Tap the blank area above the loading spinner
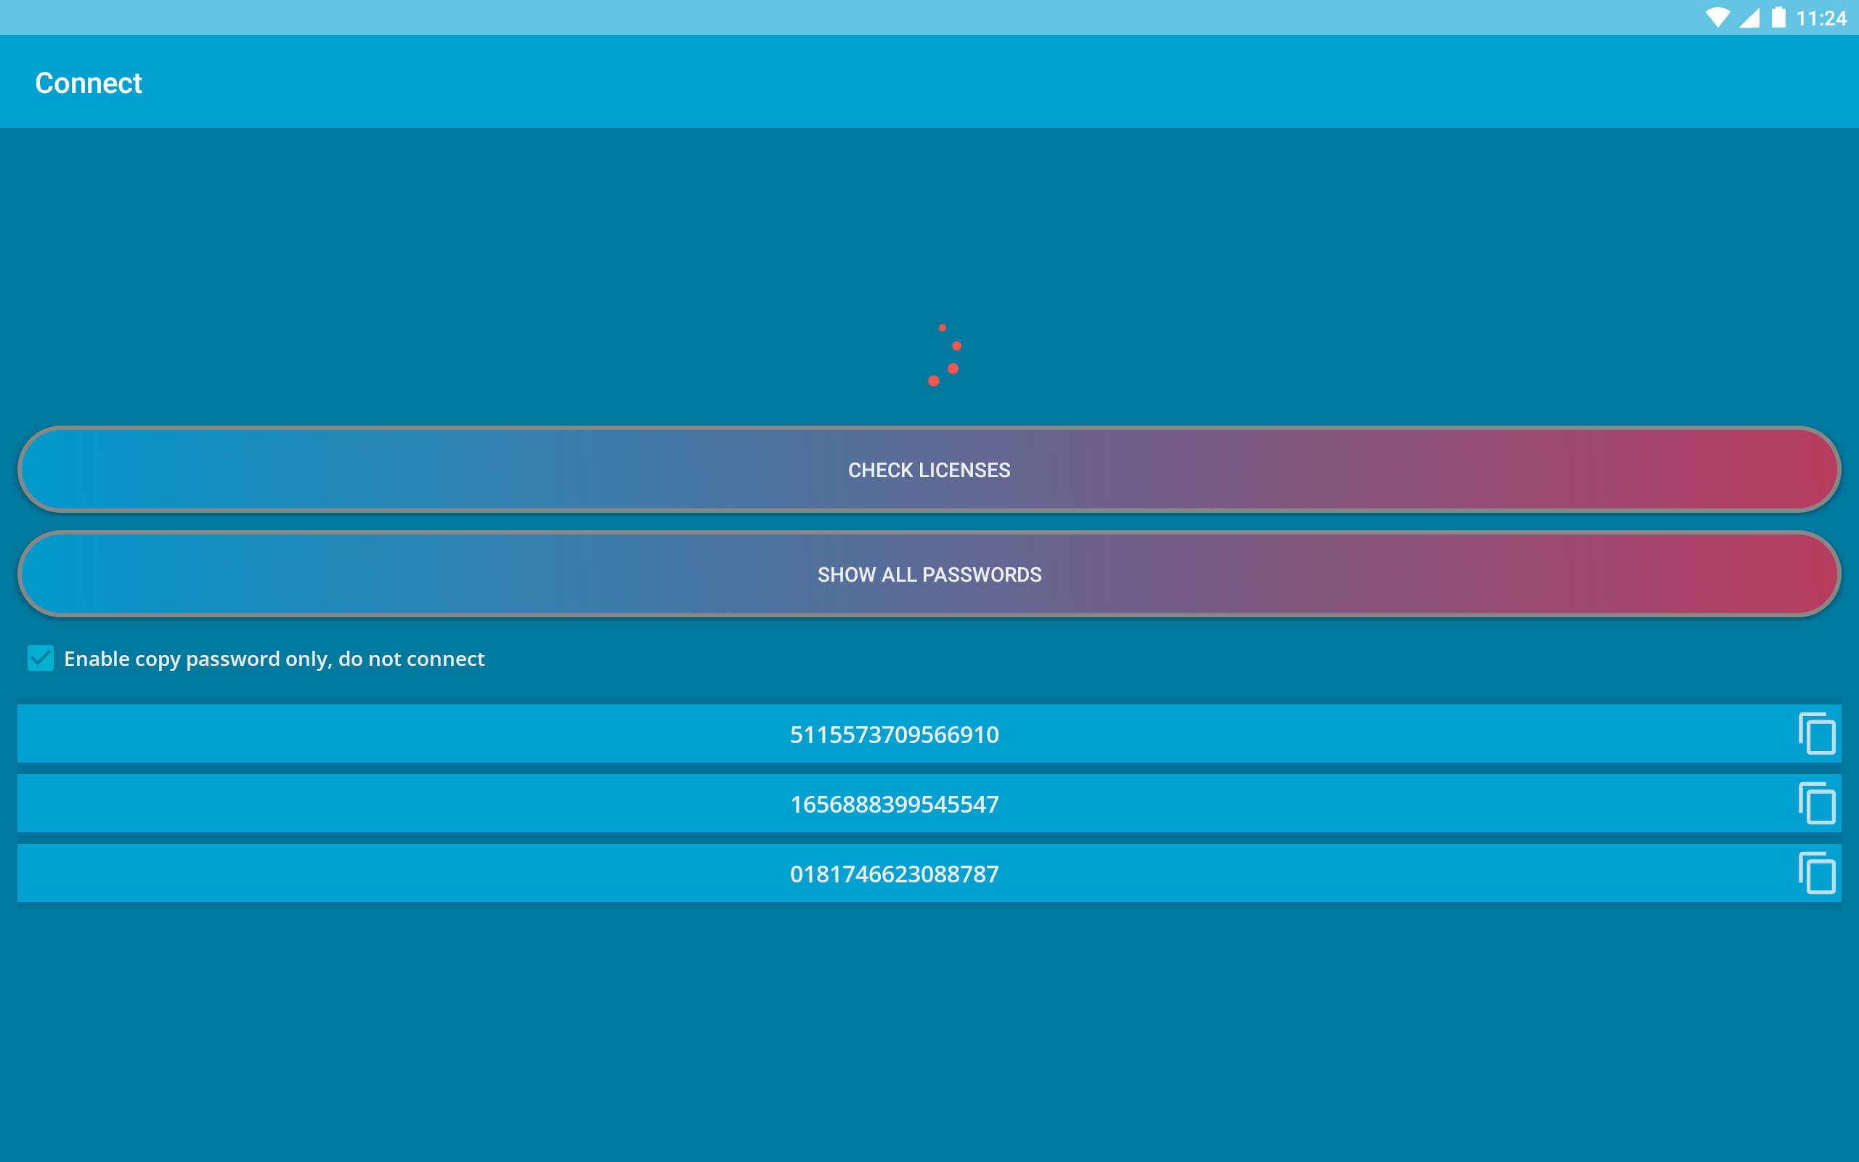1859x1162 pixels. [x=929, y=223]
